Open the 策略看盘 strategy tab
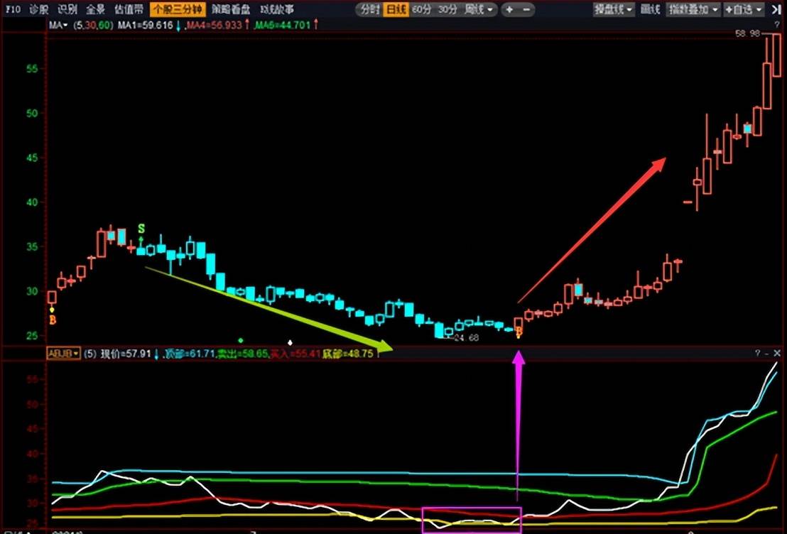This screenshot has height=534, width=787. (232, 9)
